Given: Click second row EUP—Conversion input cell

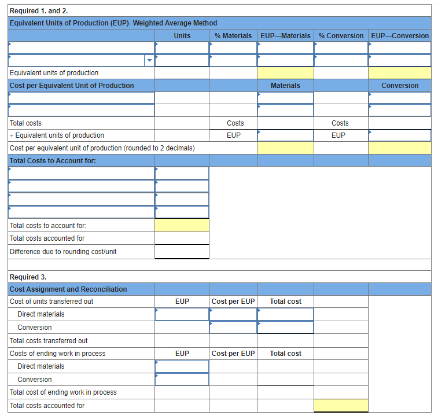Looking at the screenshot, I should click(400, 61).
